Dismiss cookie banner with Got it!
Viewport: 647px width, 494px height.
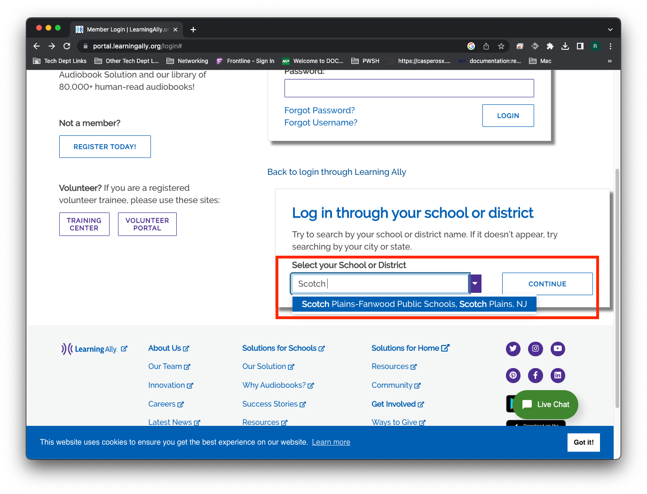[x=584, y=442]
